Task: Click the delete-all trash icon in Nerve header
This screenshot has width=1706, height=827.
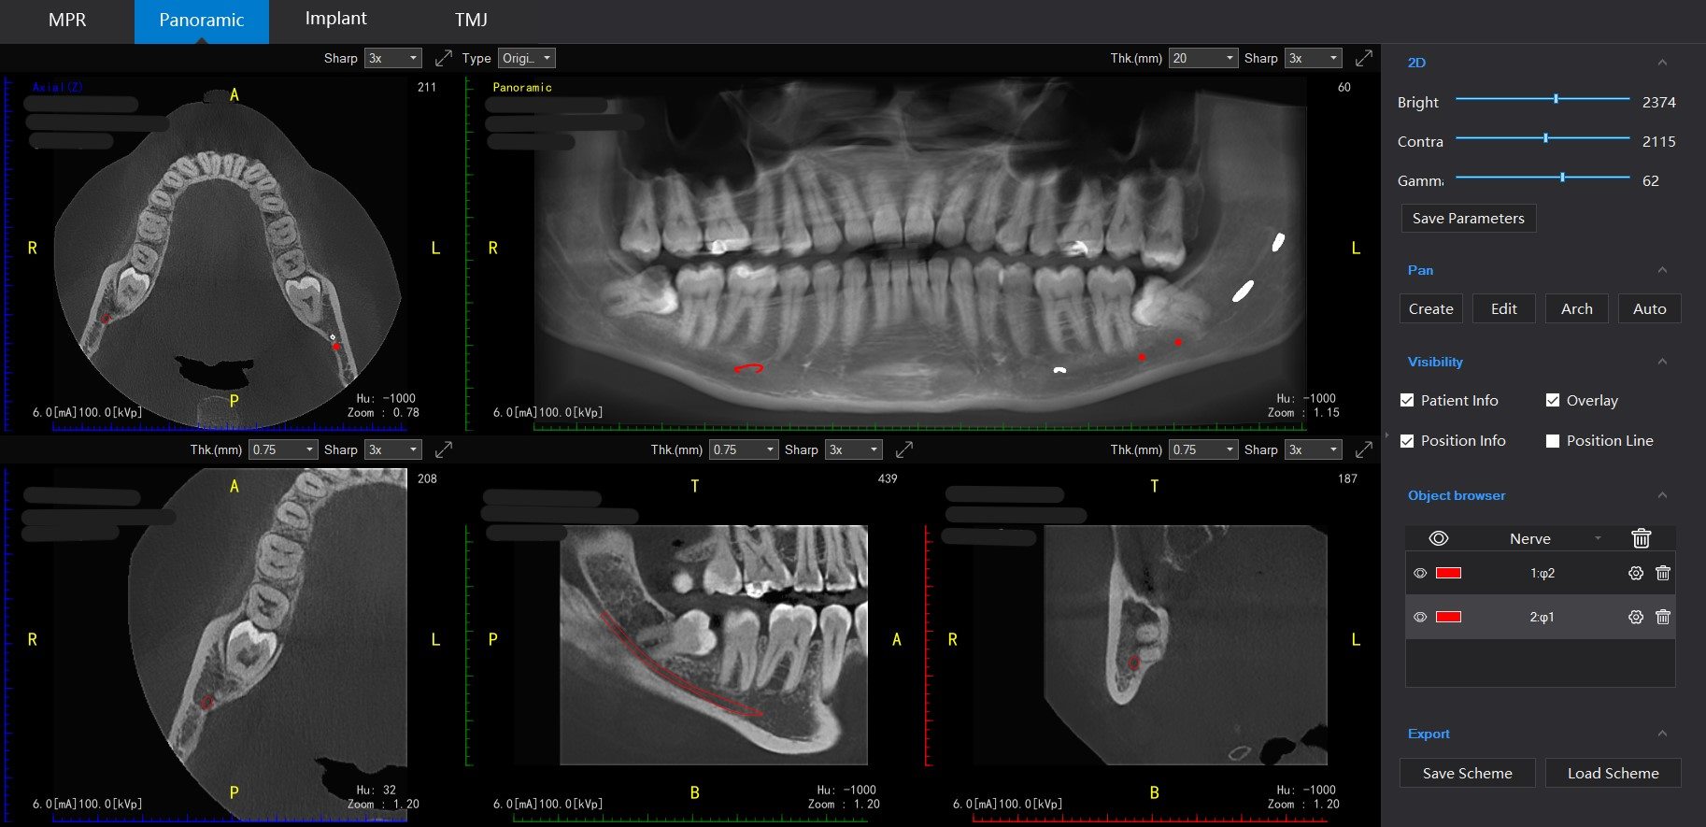Action: coord(1641,538)
